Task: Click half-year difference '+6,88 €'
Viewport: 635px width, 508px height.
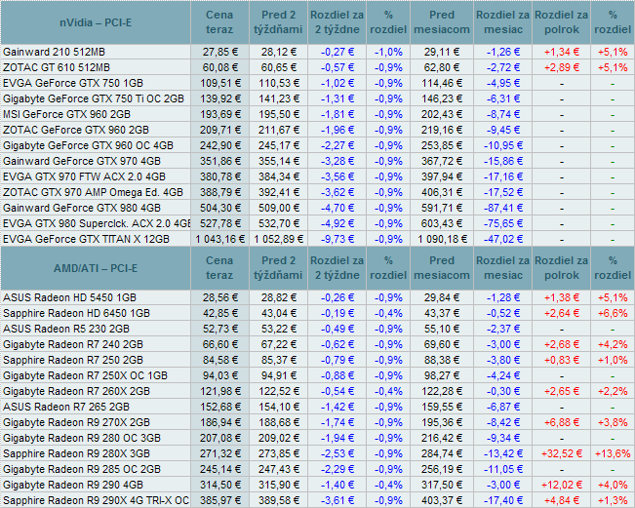Action: click(x=562, y=422)
